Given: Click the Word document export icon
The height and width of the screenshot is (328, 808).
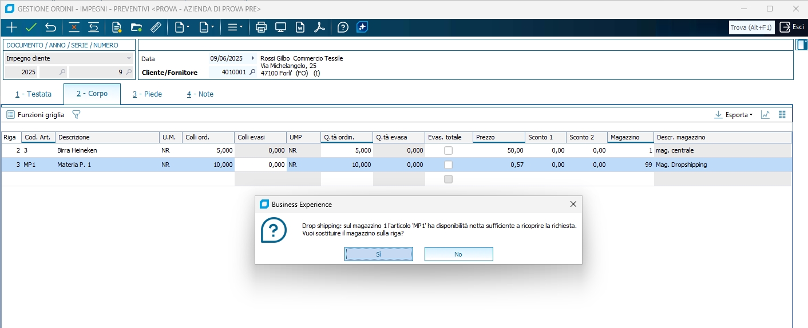Looking at the screenshot, I should click(300, 27).
